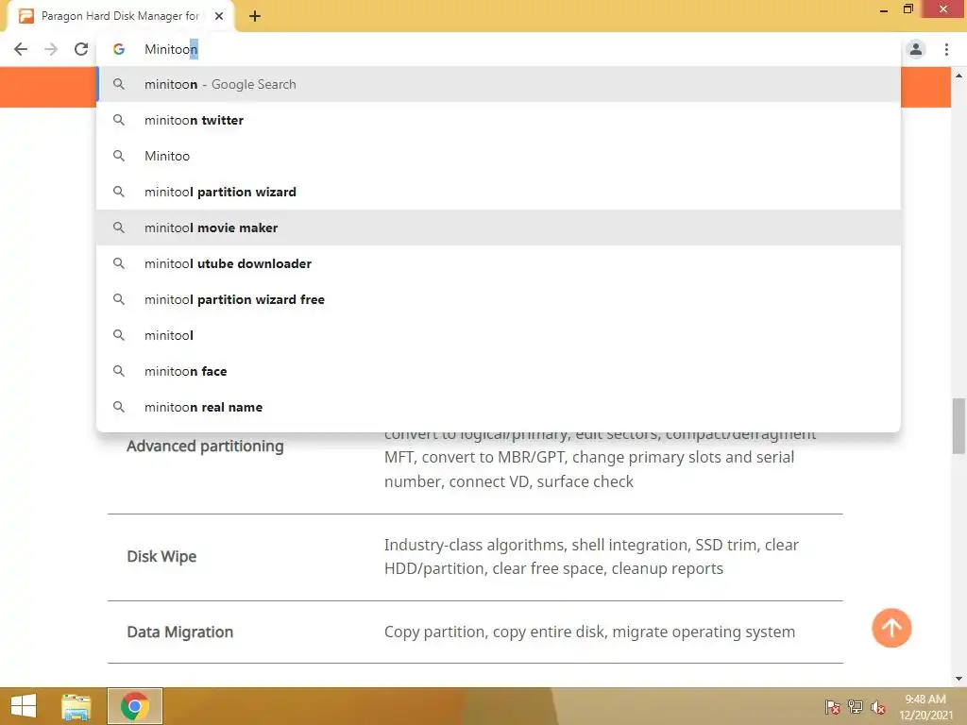The height and width of the screenshot is (725, 967).
Task: Choose the Minitoo suggestion
Action: coord(499,156)
